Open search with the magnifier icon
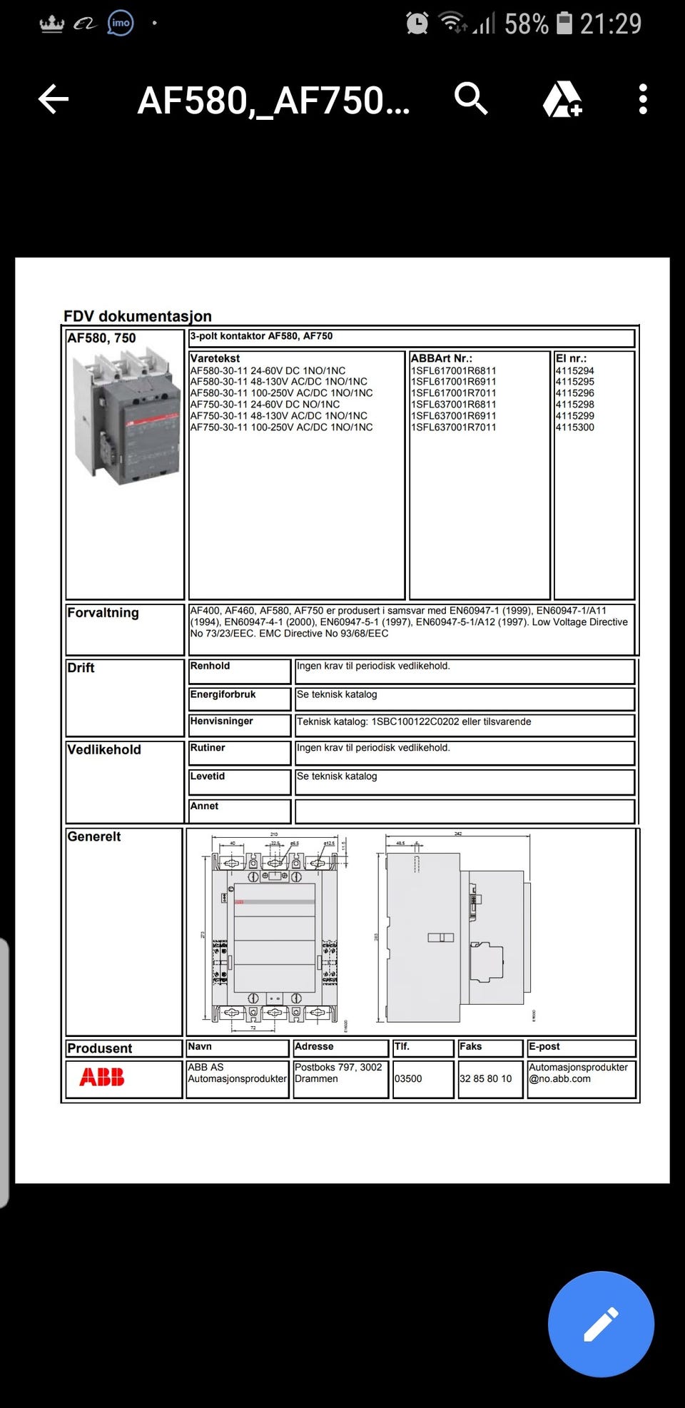685x1408 pixels. (x=471, y=98)
